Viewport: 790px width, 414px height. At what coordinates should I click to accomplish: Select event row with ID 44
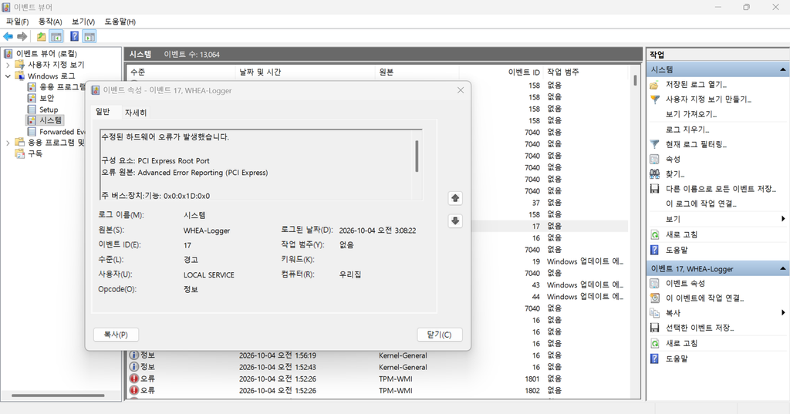(549, 297)
